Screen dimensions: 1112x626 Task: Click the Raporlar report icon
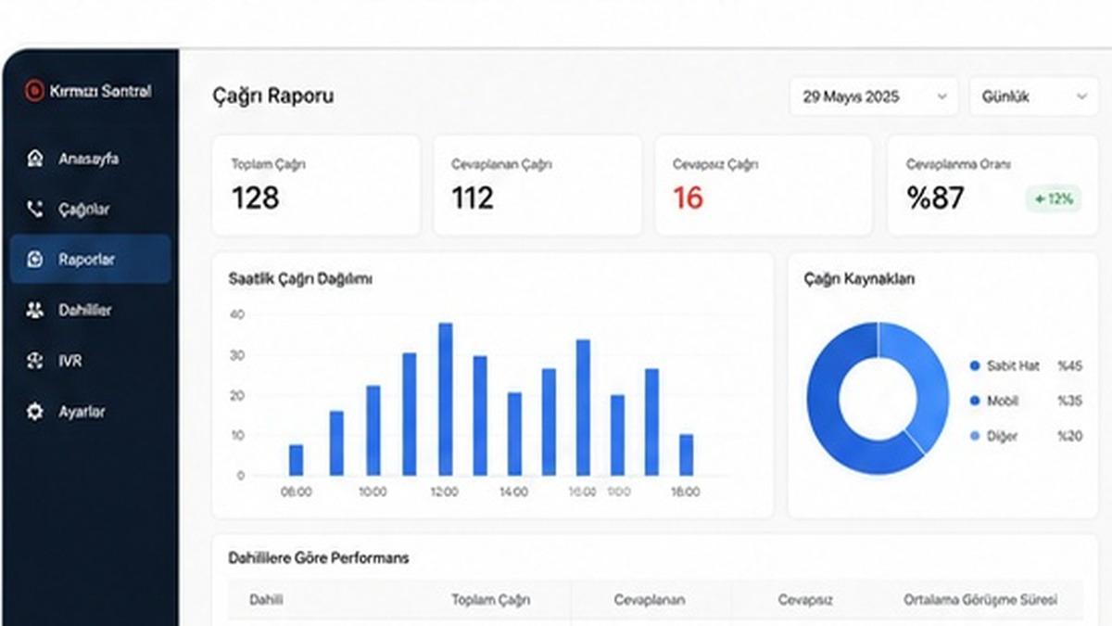[x=35, y=260]
